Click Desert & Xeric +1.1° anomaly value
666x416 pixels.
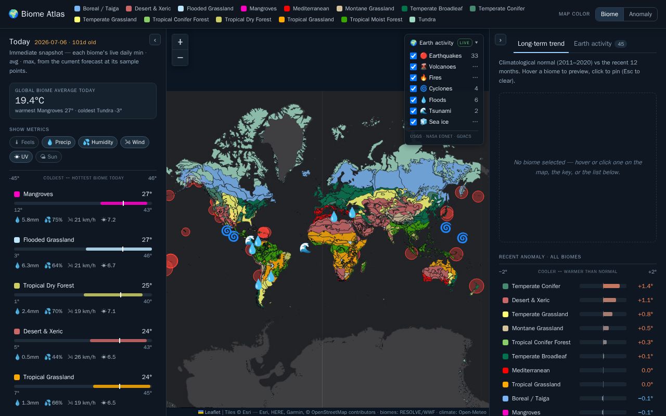[x=645, y=300]
